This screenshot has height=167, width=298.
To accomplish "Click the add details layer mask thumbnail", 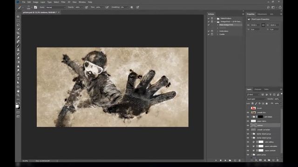I will point(260,117).
